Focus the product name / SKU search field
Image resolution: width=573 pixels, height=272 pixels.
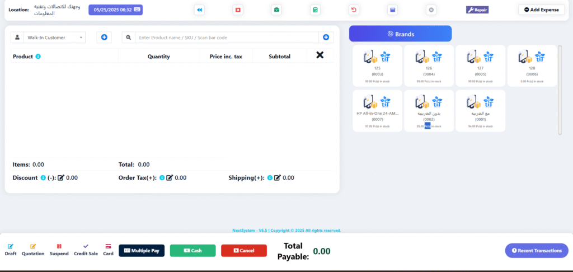click(227, 37)
